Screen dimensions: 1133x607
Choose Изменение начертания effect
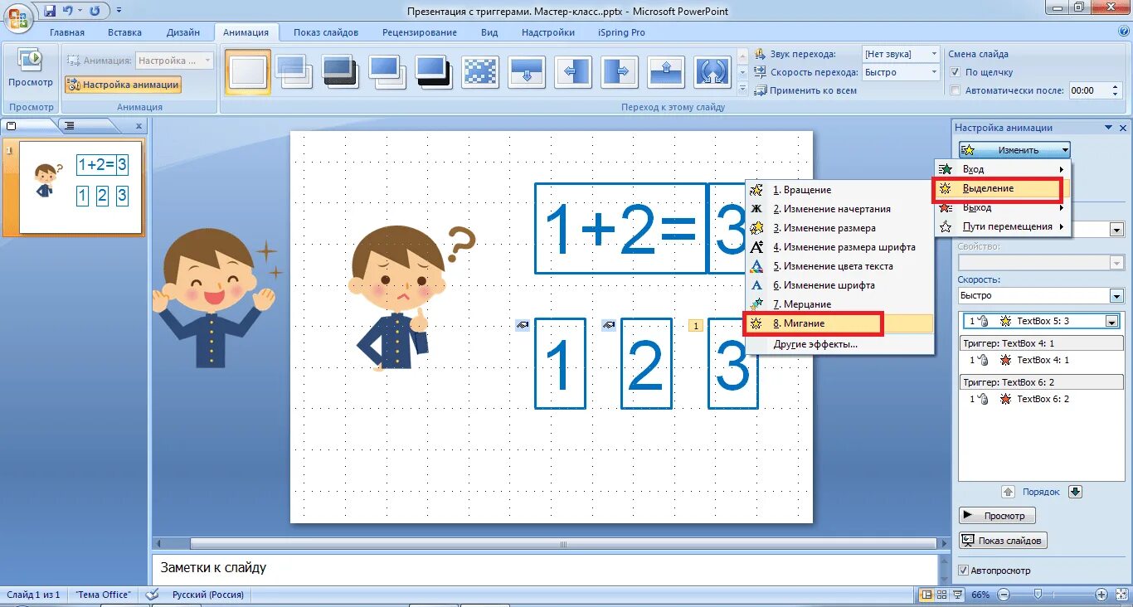839,209
